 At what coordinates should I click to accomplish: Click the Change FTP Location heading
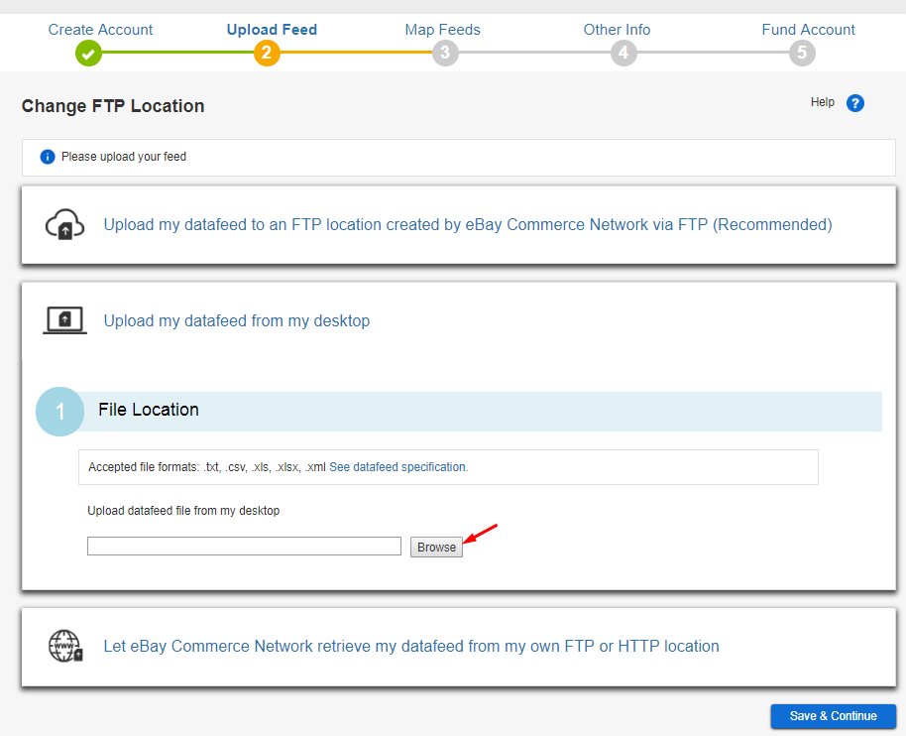coord(113,106)
